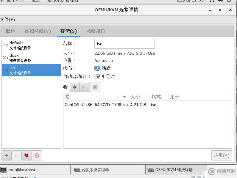Screen dimensions: 237x178
Task: Click the 4.21 GiB size cell
Action: pos(138,105)
